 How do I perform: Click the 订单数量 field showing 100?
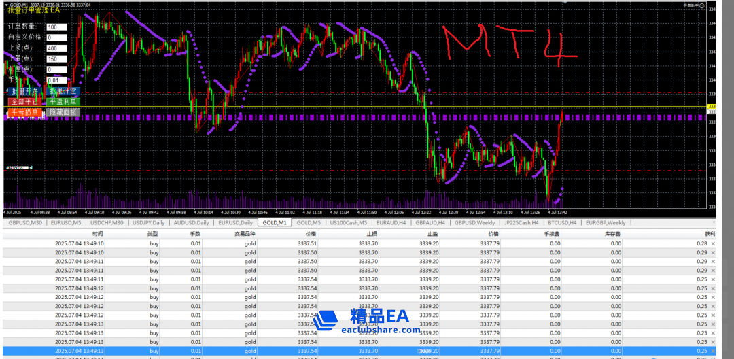[x=56, y=27]
